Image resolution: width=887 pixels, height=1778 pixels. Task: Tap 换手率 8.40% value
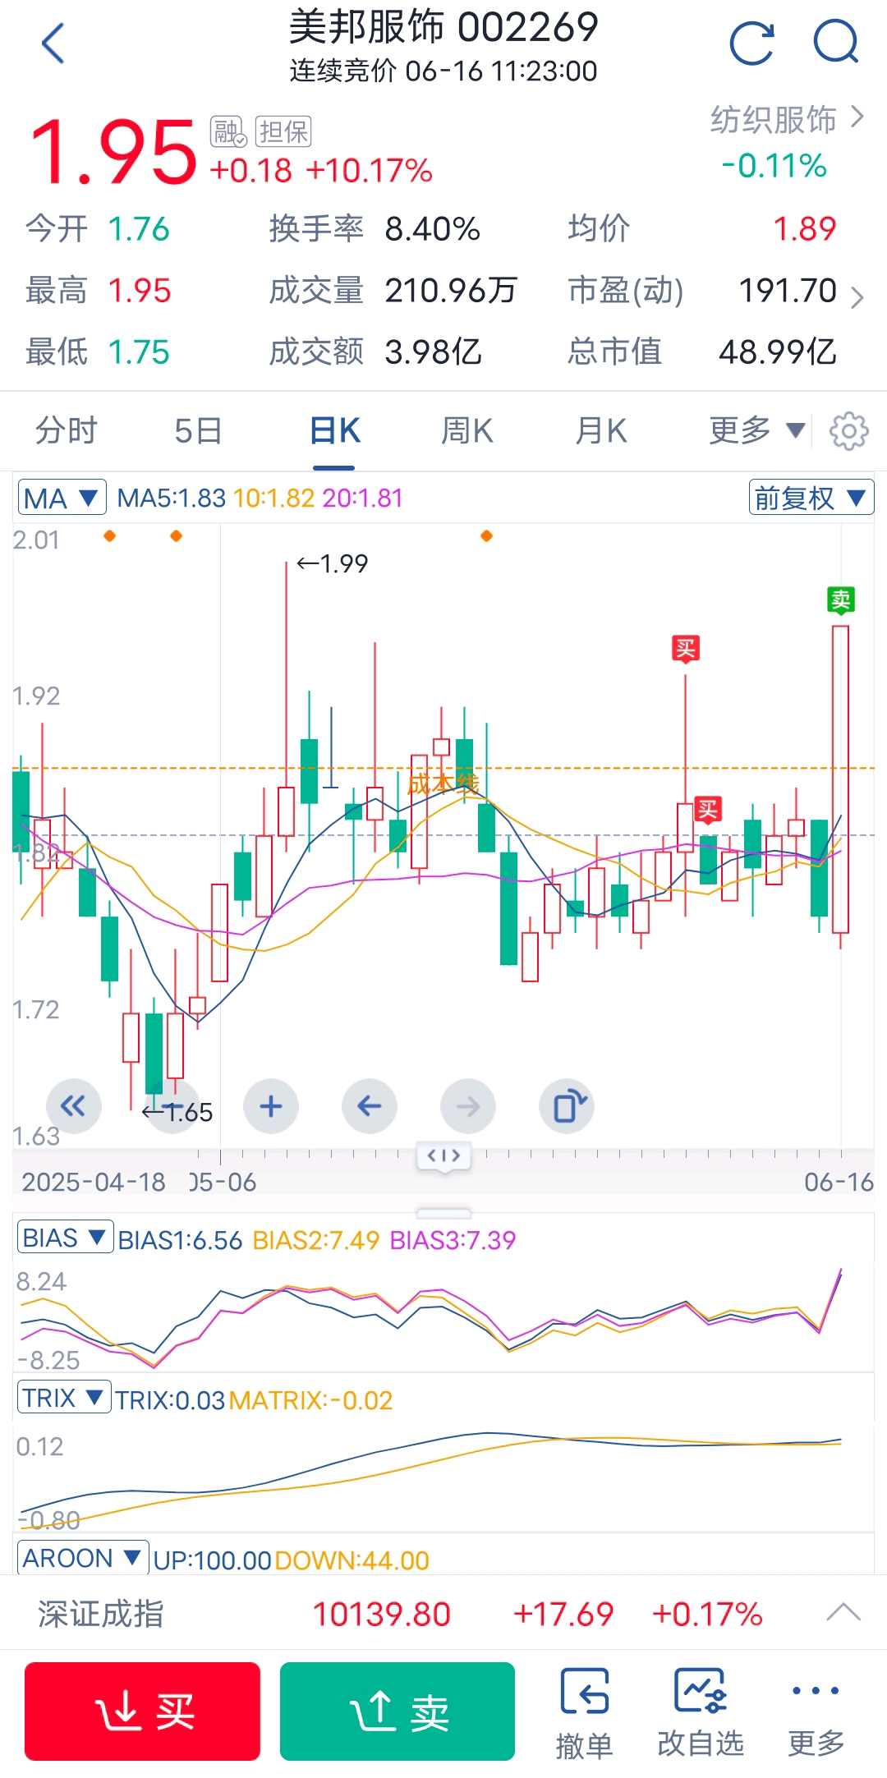(432, 229)
